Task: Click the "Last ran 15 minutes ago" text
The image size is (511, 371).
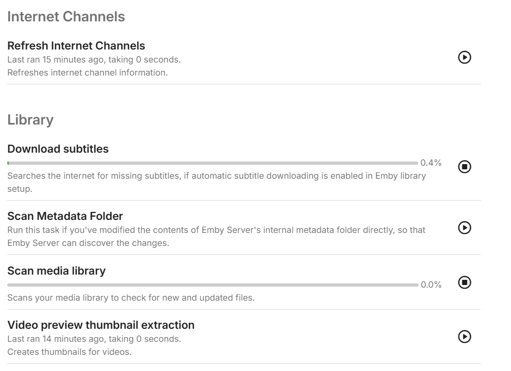Action: [94, 59]
